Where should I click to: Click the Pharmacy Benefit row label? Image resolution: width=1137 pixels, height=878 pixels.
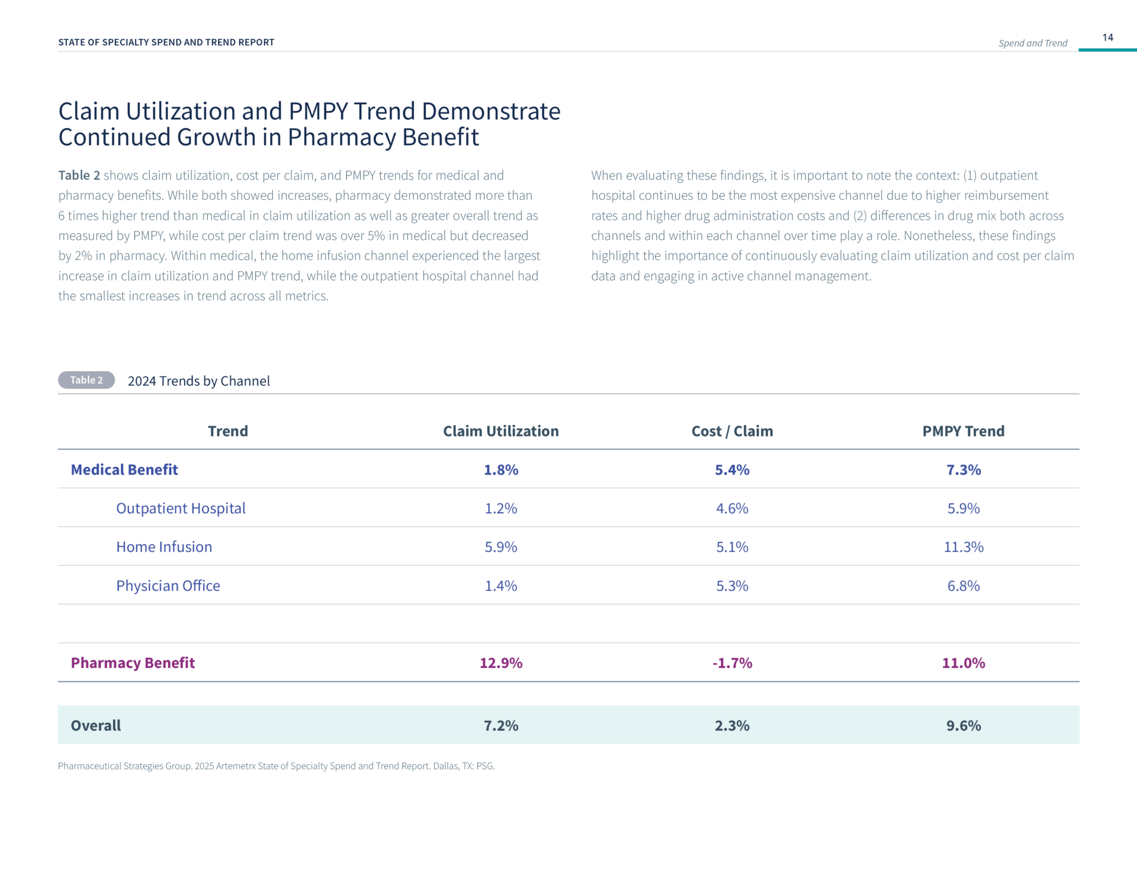tap(133, 662)
